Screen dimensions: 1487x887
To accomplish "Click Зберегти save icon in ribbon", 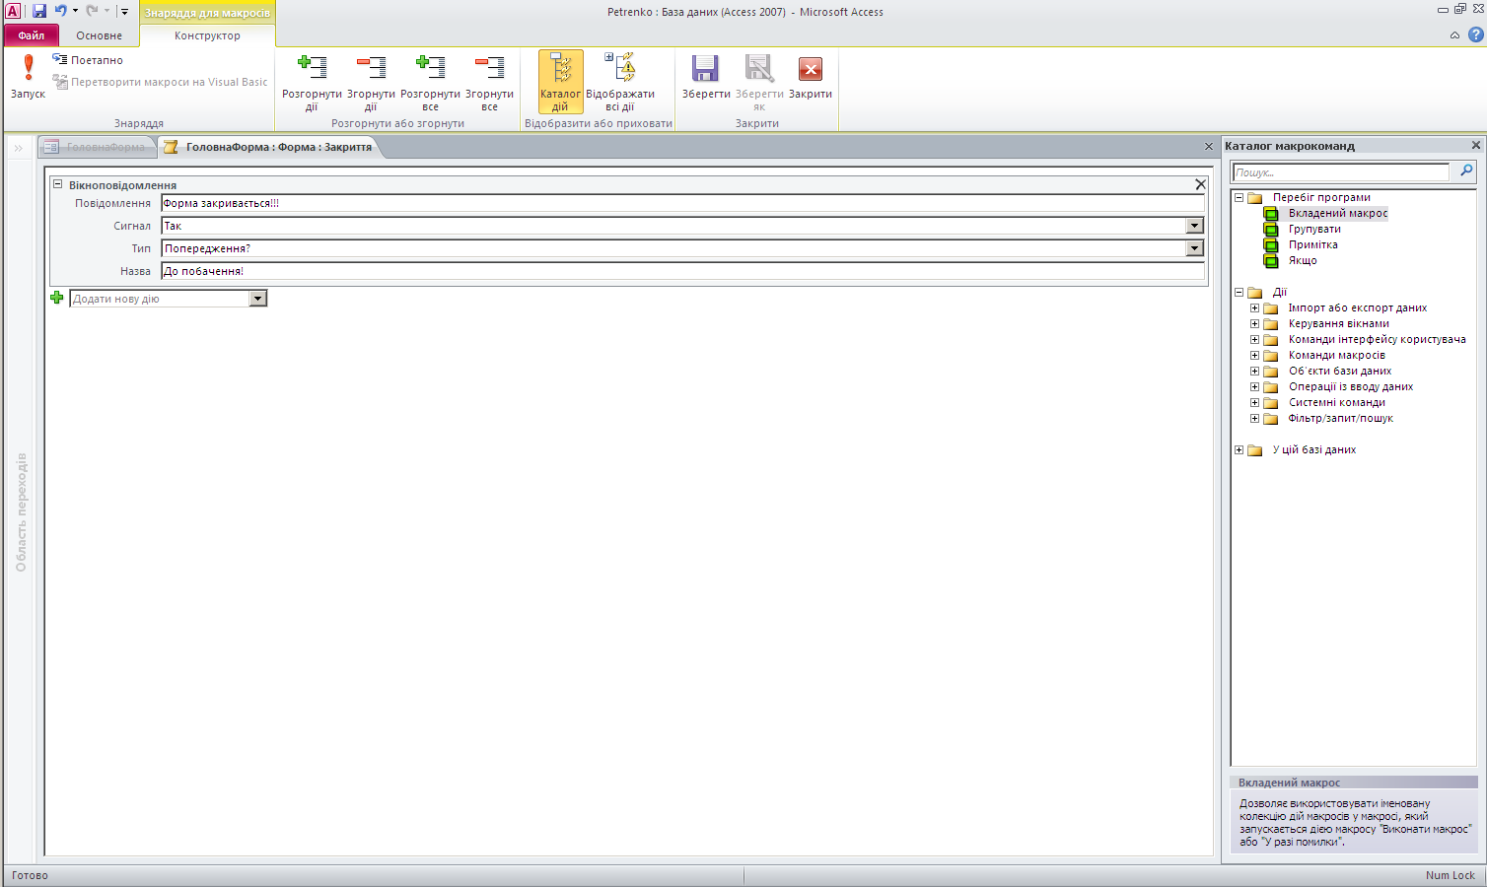I will 705,69.
